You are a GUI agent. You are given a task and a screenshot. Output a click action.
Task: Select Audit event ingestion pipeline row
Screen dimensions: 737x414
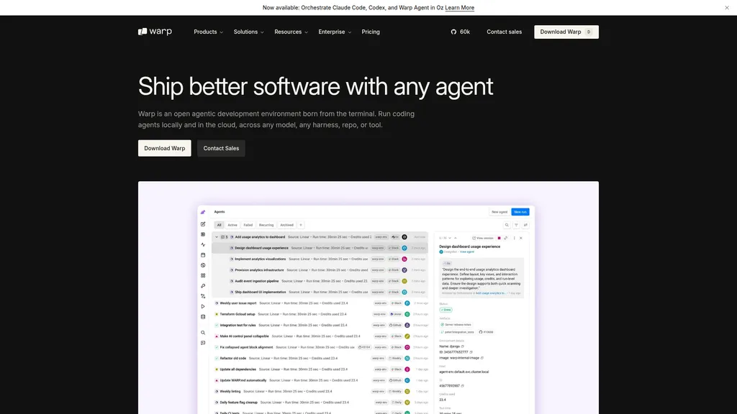pos(320,281)
